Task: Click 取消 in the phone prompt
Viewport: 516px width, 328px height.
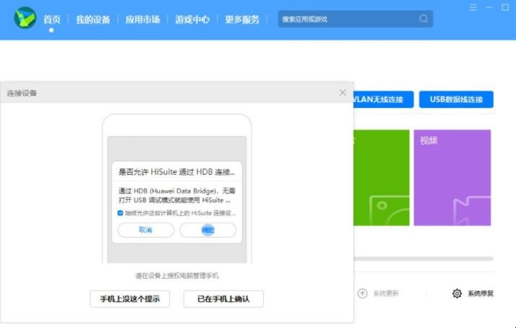Action: [146, 230]
